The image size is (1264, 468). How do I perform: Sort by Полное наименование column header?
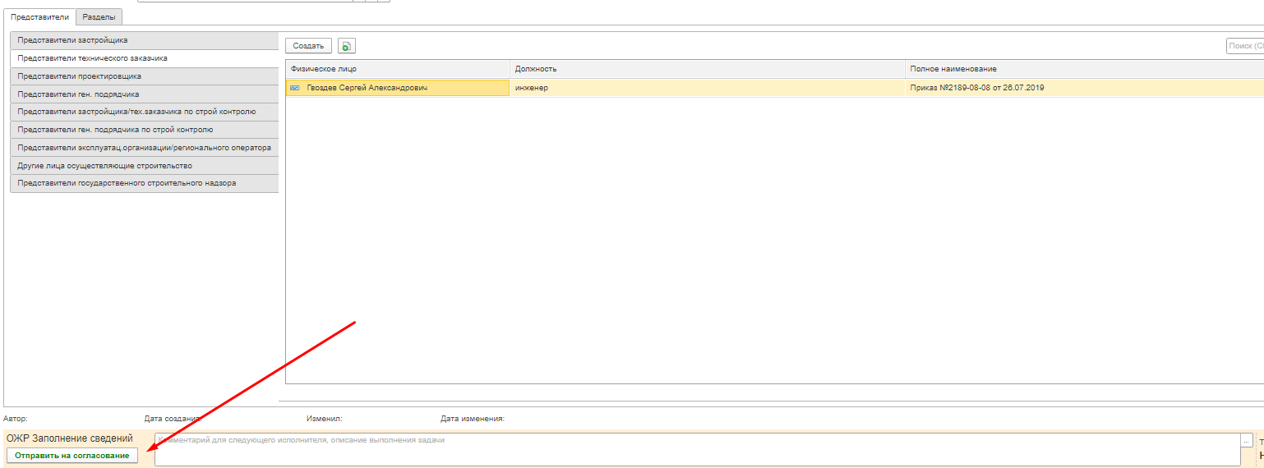pyautogui.click(x=1084, y=69)
